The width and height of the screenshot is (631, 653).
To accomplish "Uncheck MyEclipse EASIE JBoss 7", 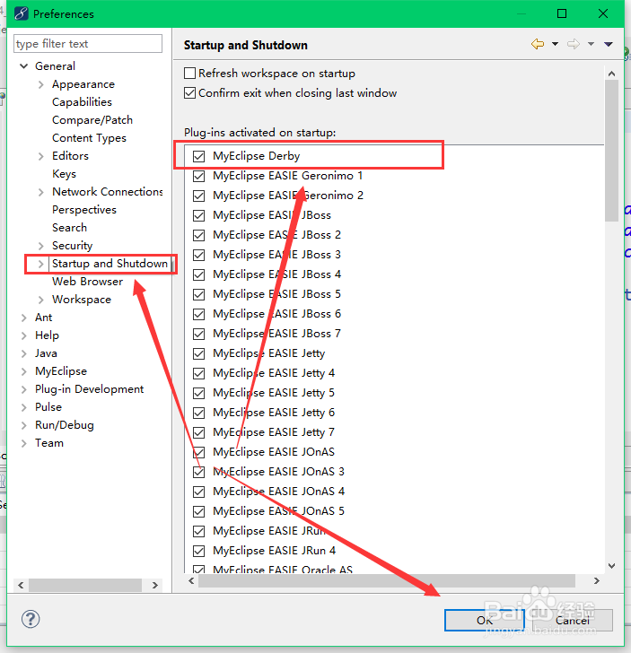I will pos(198,334).
